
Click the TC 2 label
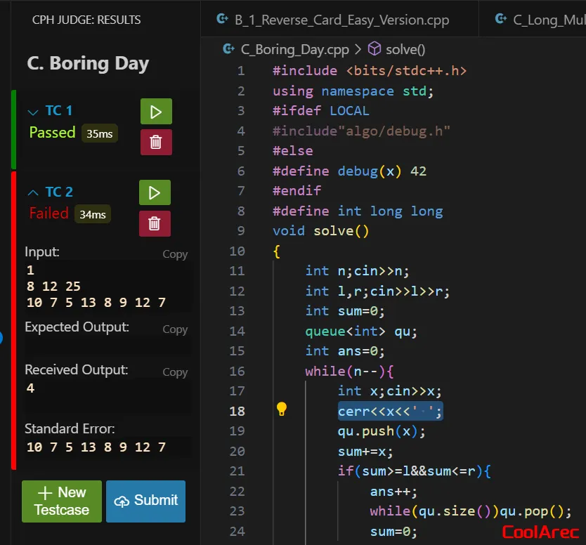click(x=59, y=192)
